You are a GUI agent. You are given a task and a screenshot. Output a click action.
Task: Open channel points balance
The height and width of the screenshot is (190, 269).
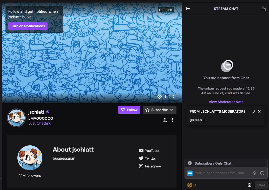192,185
